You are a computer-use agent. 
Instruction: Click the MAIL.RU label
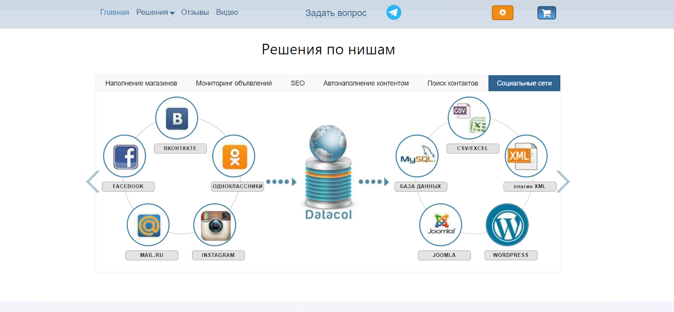click(152, 255)
